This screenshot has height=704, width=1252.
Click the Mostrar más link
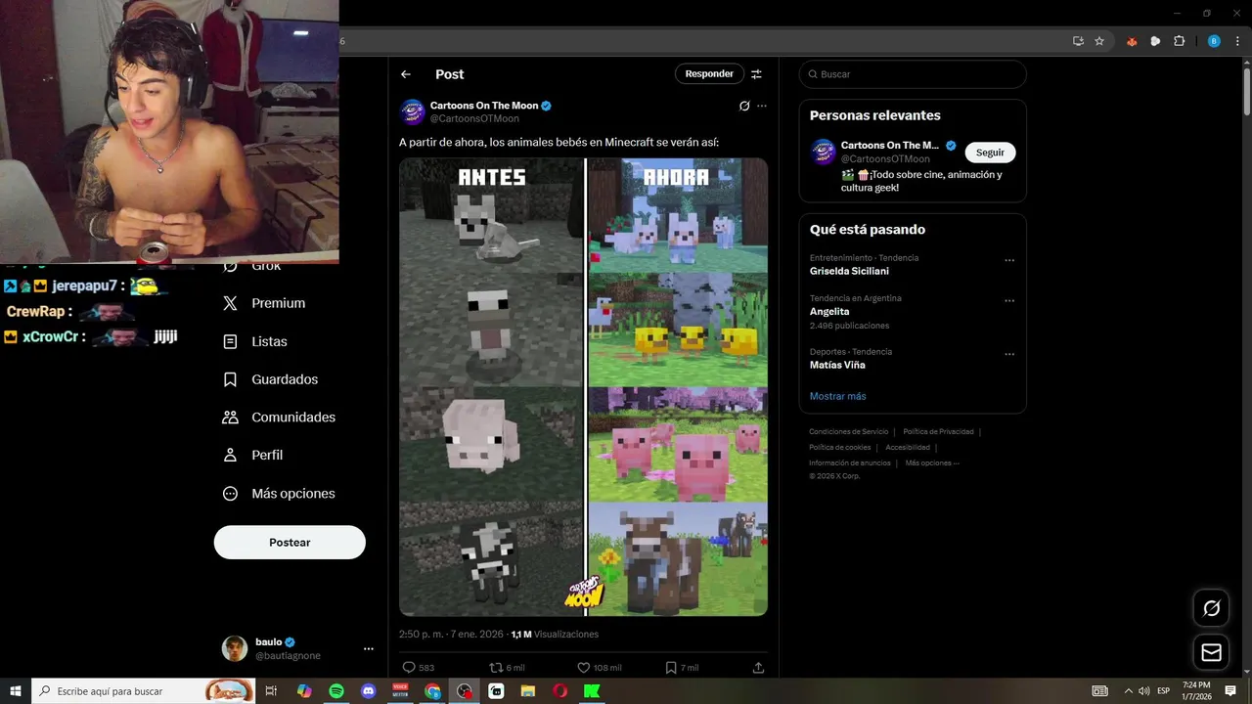(x=838, y=396)
